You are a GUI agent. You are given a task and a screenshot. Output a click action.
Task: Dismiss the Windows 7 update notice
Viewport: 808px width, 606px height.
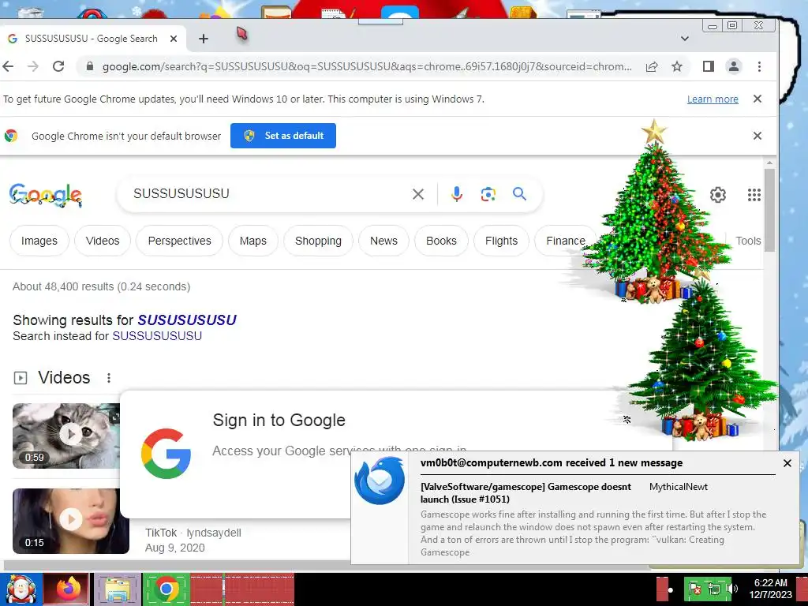[757, 99]
